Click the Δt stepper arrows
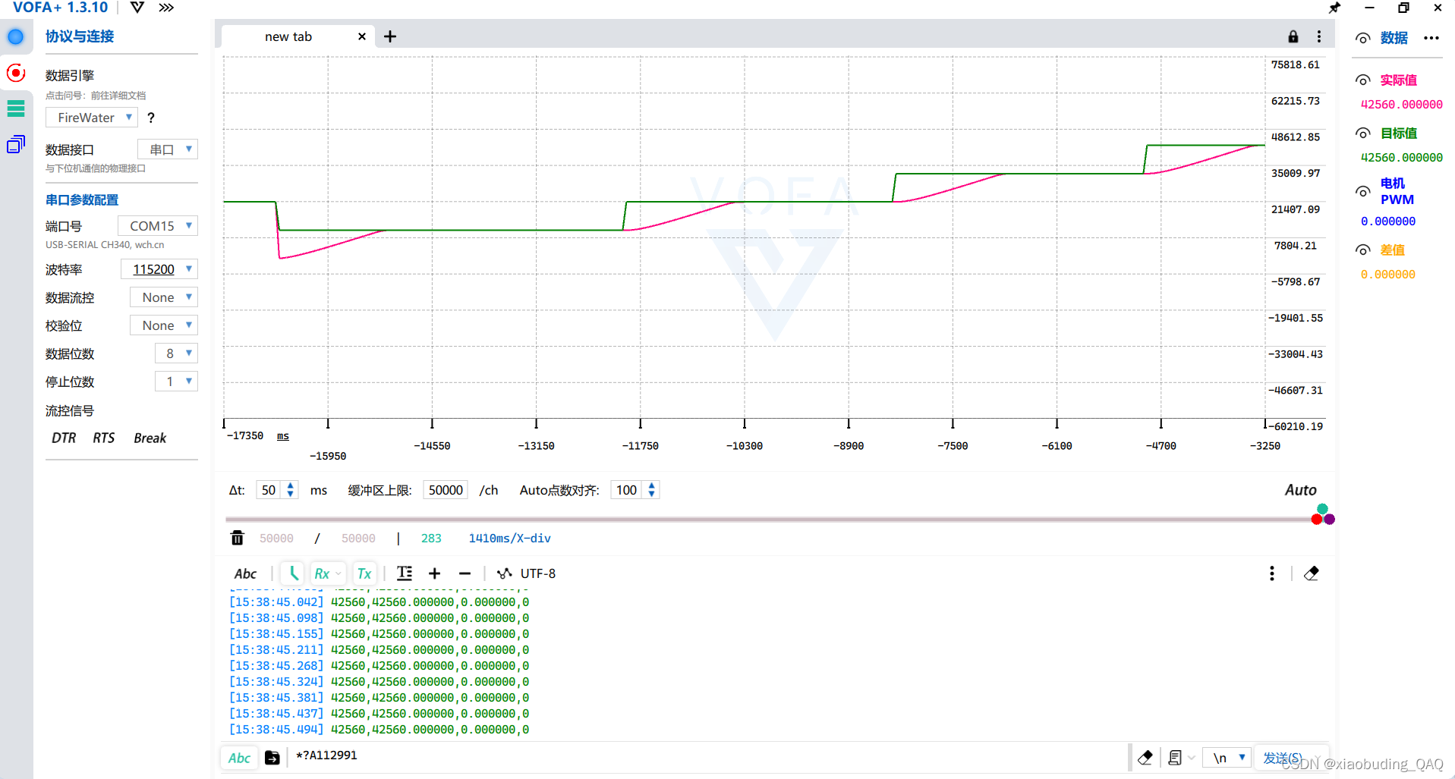 pos(290,490)
